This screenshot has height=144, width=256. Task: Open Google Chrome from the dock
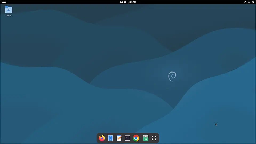coord(136,138)
